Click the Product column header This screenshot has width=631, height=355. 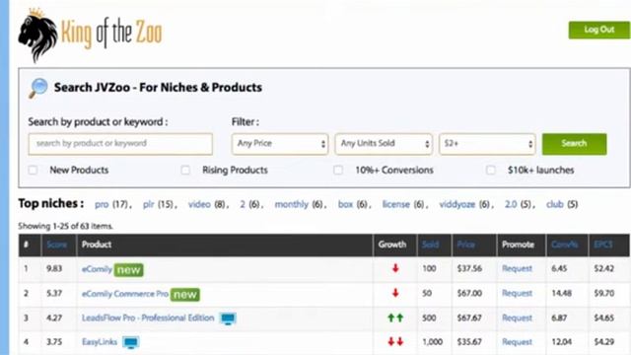point(97,245)
